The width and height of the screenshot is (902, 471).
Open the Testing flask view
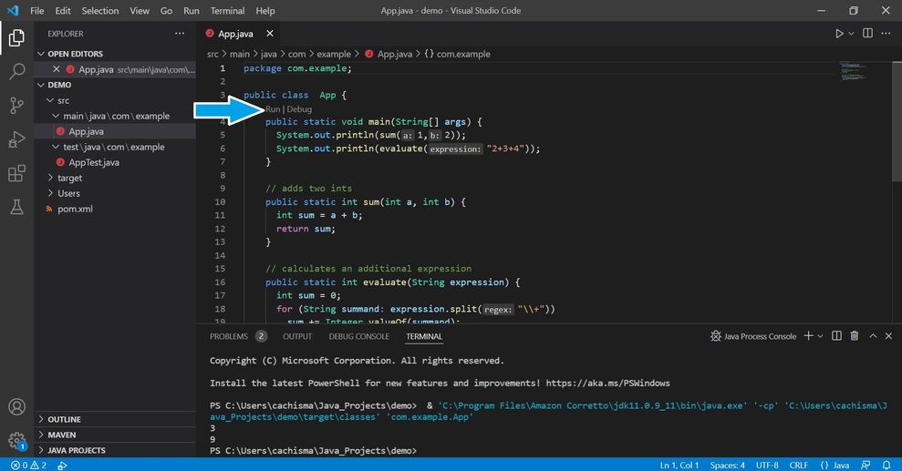[x=16, y=207]
